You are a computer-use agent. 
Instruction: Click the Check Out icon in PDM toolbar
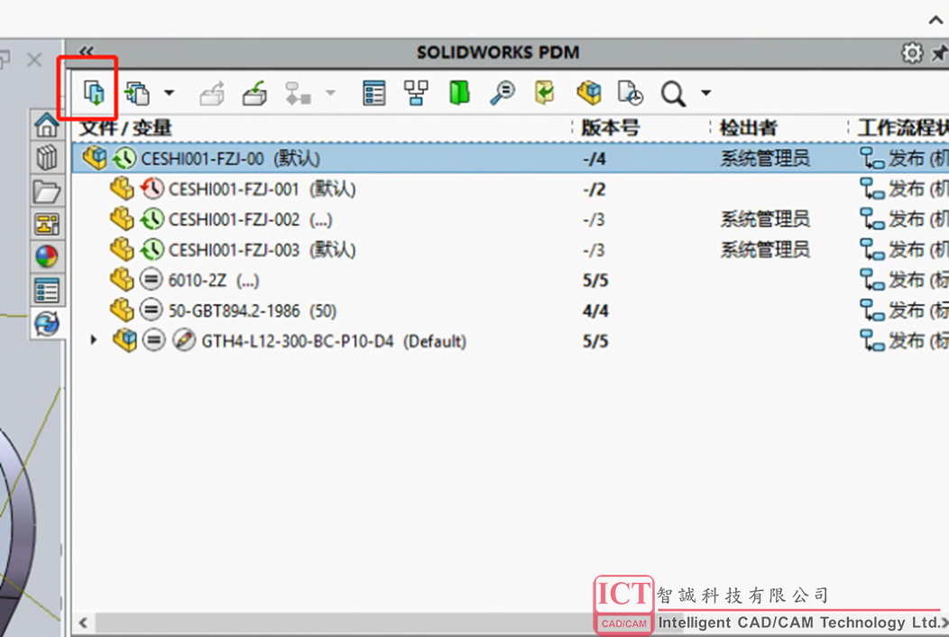pyautogui.click(x=94, y=93)
